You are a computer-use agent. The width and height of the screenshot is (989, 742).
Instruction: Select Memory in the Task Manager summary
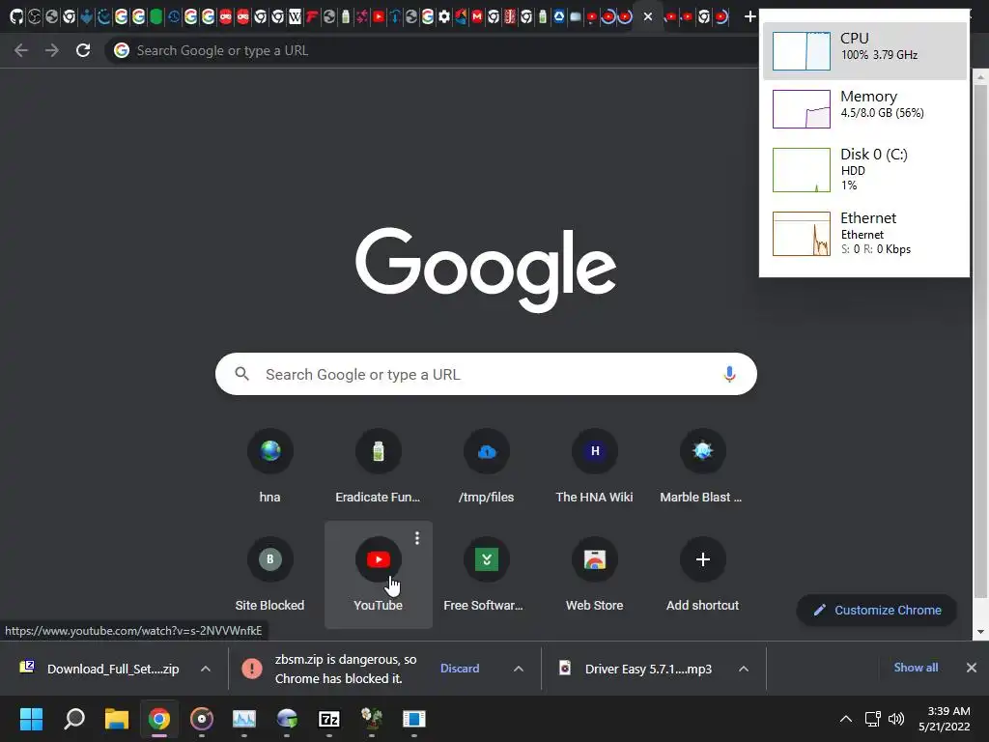click(x=864, y=108)
